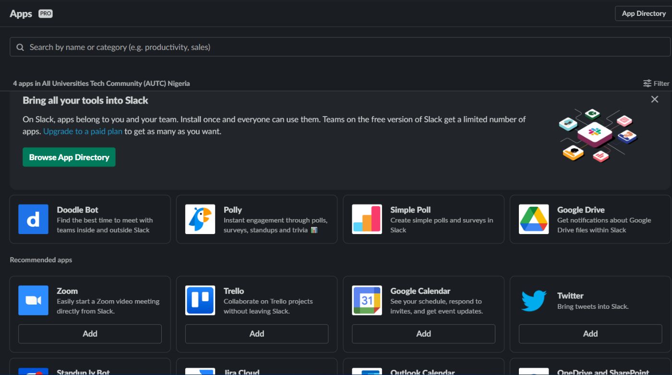Screen dimensions: 672x375
Task: Click the Trello board icon
Action: (200, 300)
